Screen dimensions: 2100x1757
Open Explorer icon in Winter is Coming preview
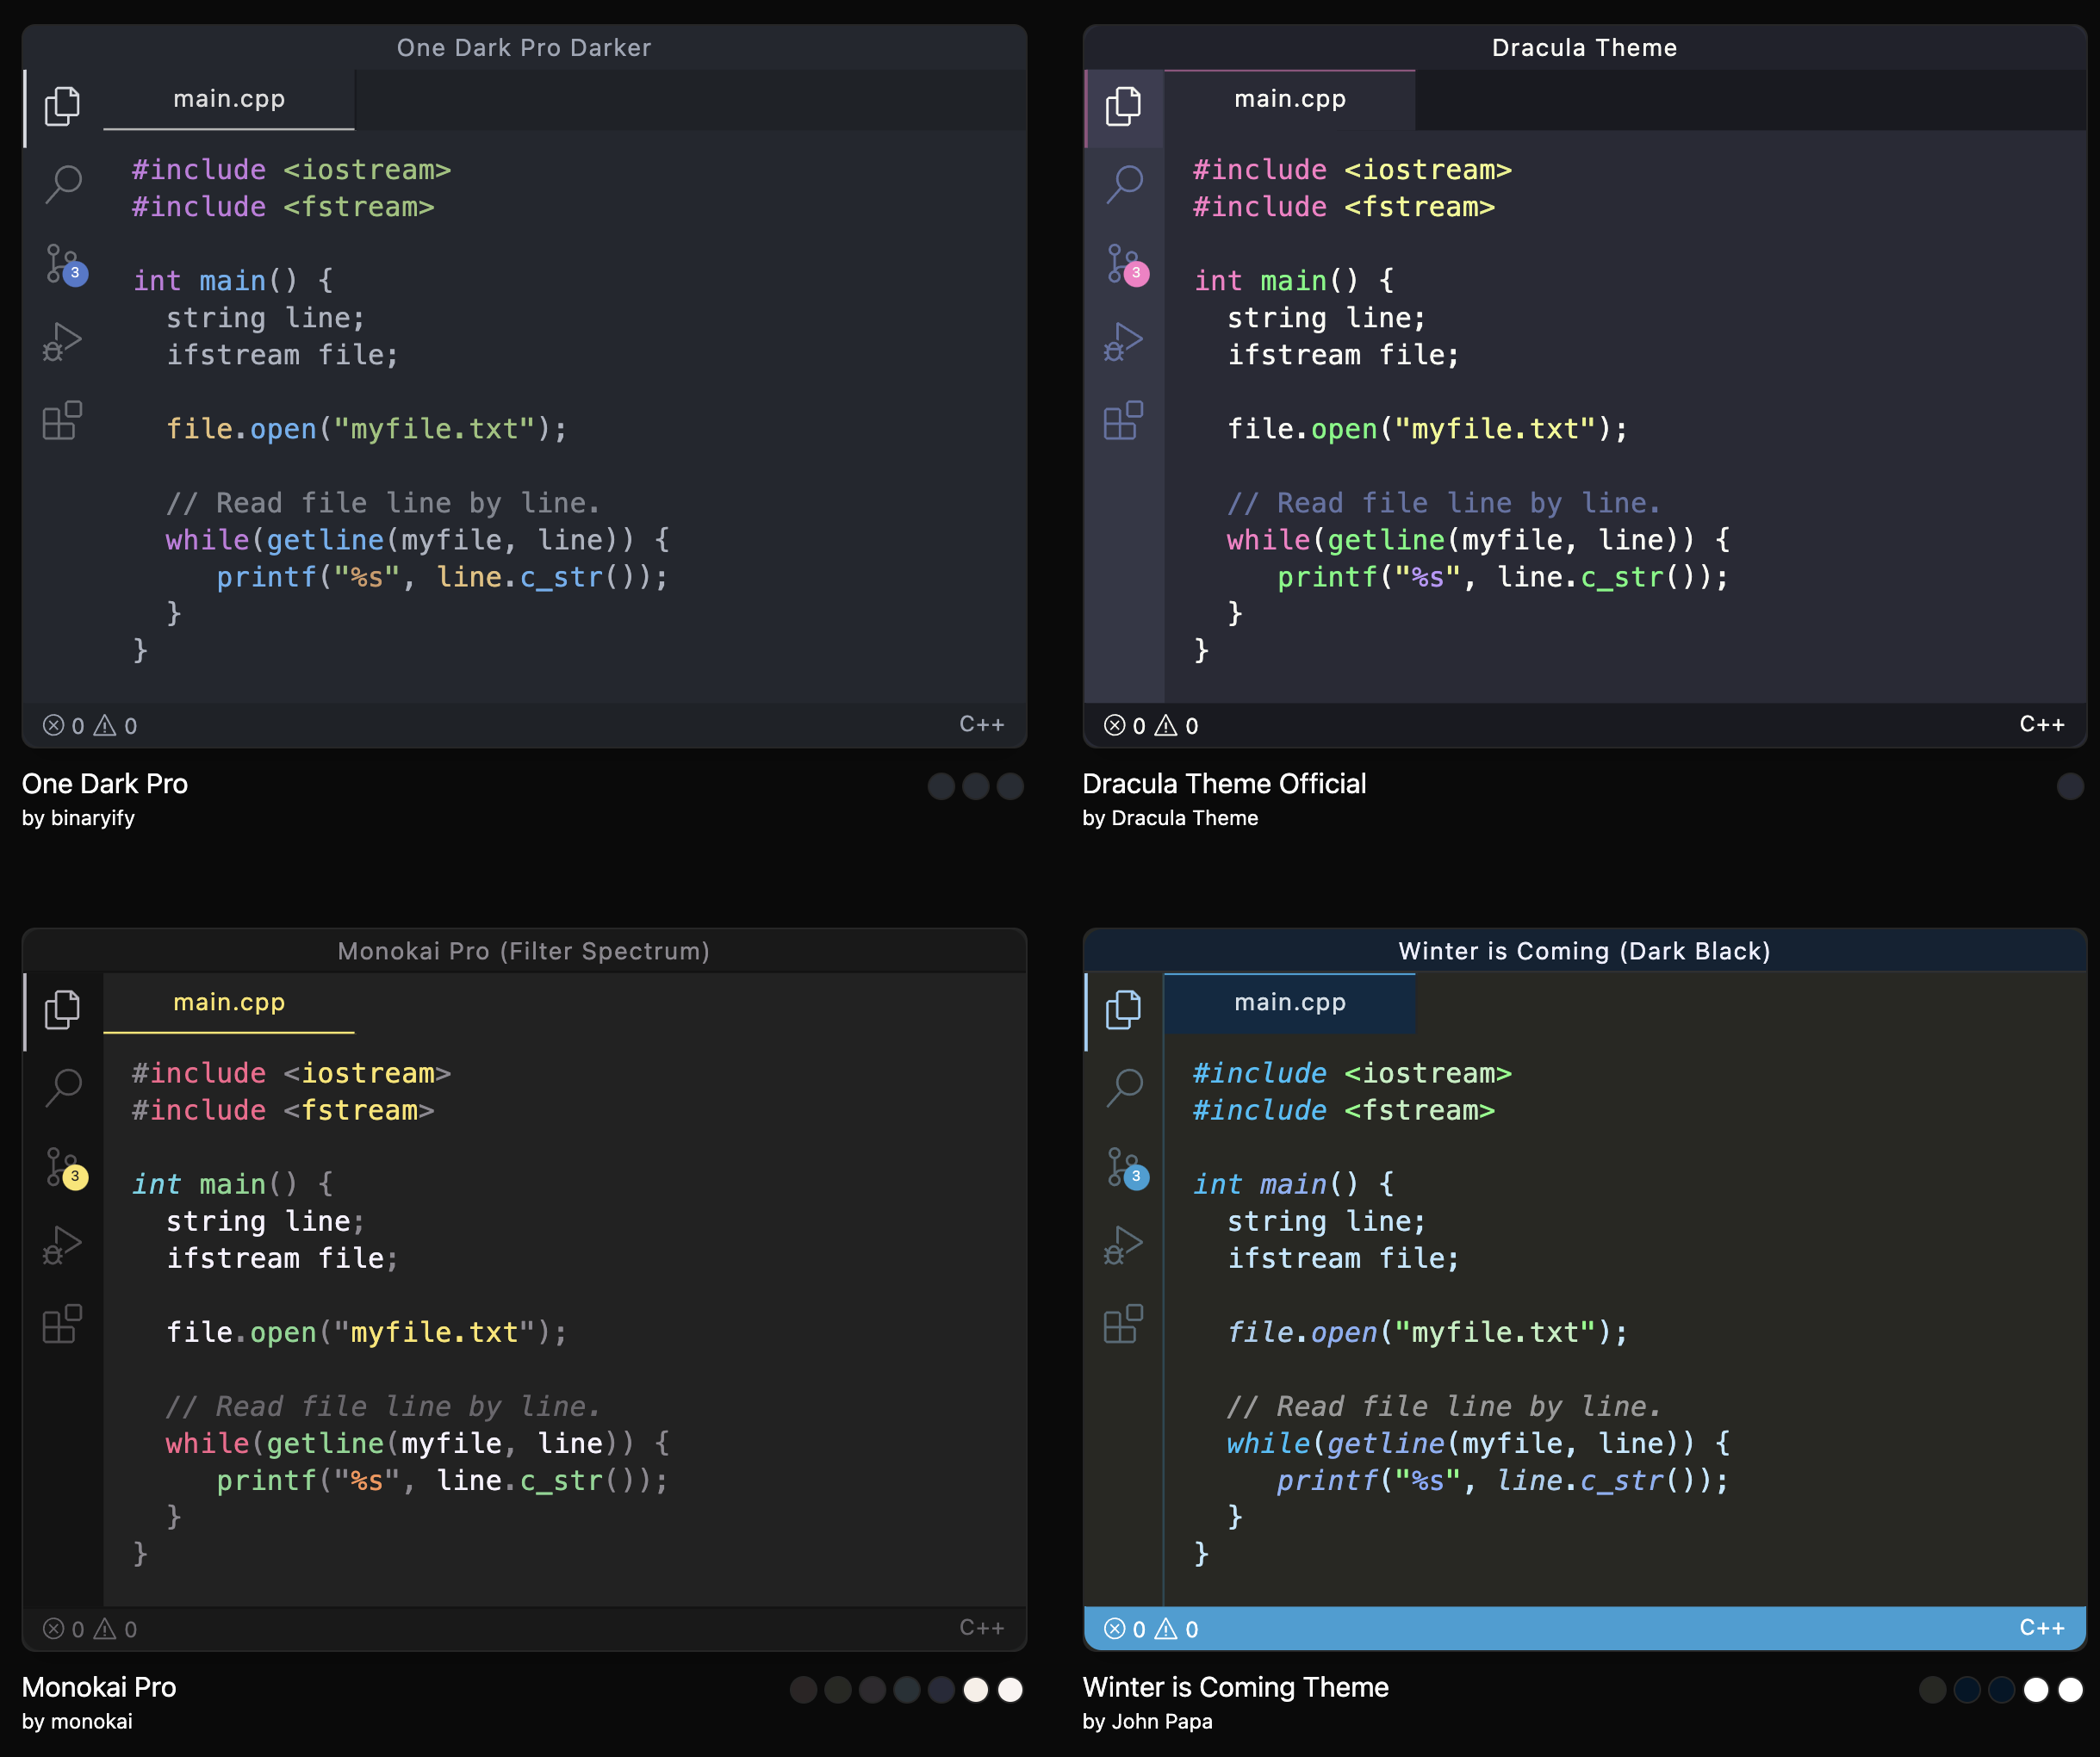1123,1010
